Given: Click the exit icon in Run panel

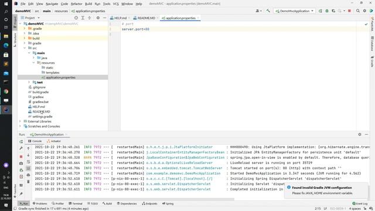Looking at the screenshot, I should (21, 177).
